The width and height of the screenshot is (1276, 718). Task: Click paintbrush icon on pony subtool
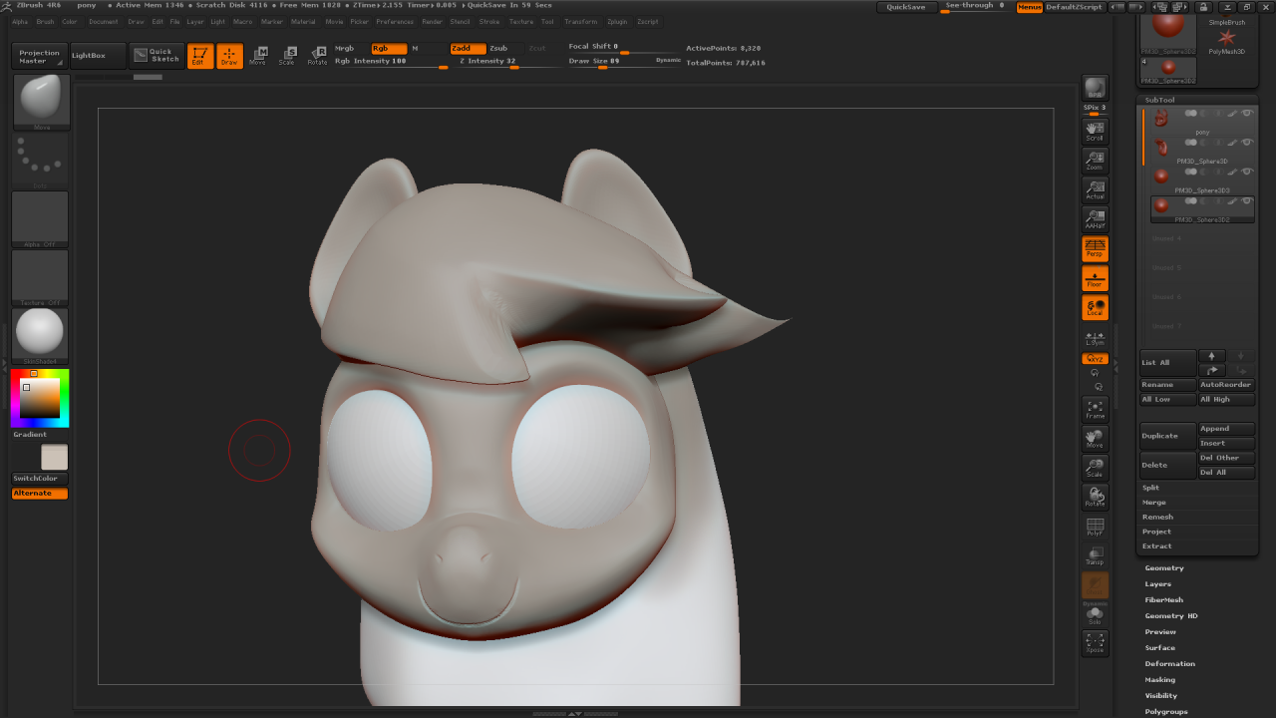tap(1232, 114)
